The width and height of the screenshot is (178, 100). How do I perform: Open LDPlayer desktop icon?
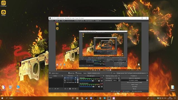click(x=3, y=13)
